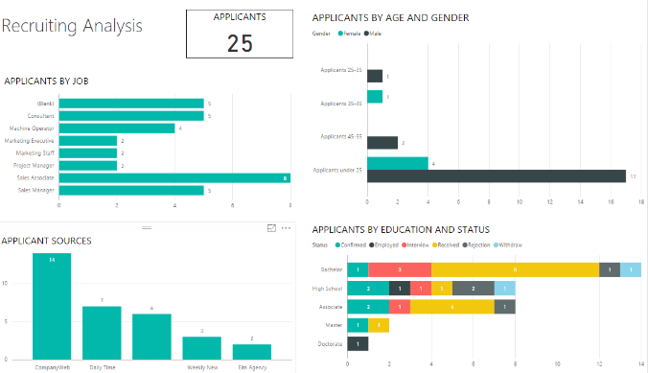This screenshot has width=648, height=373.
Task: Pick the Employed status legend item
Action: [x=383, y=245]
